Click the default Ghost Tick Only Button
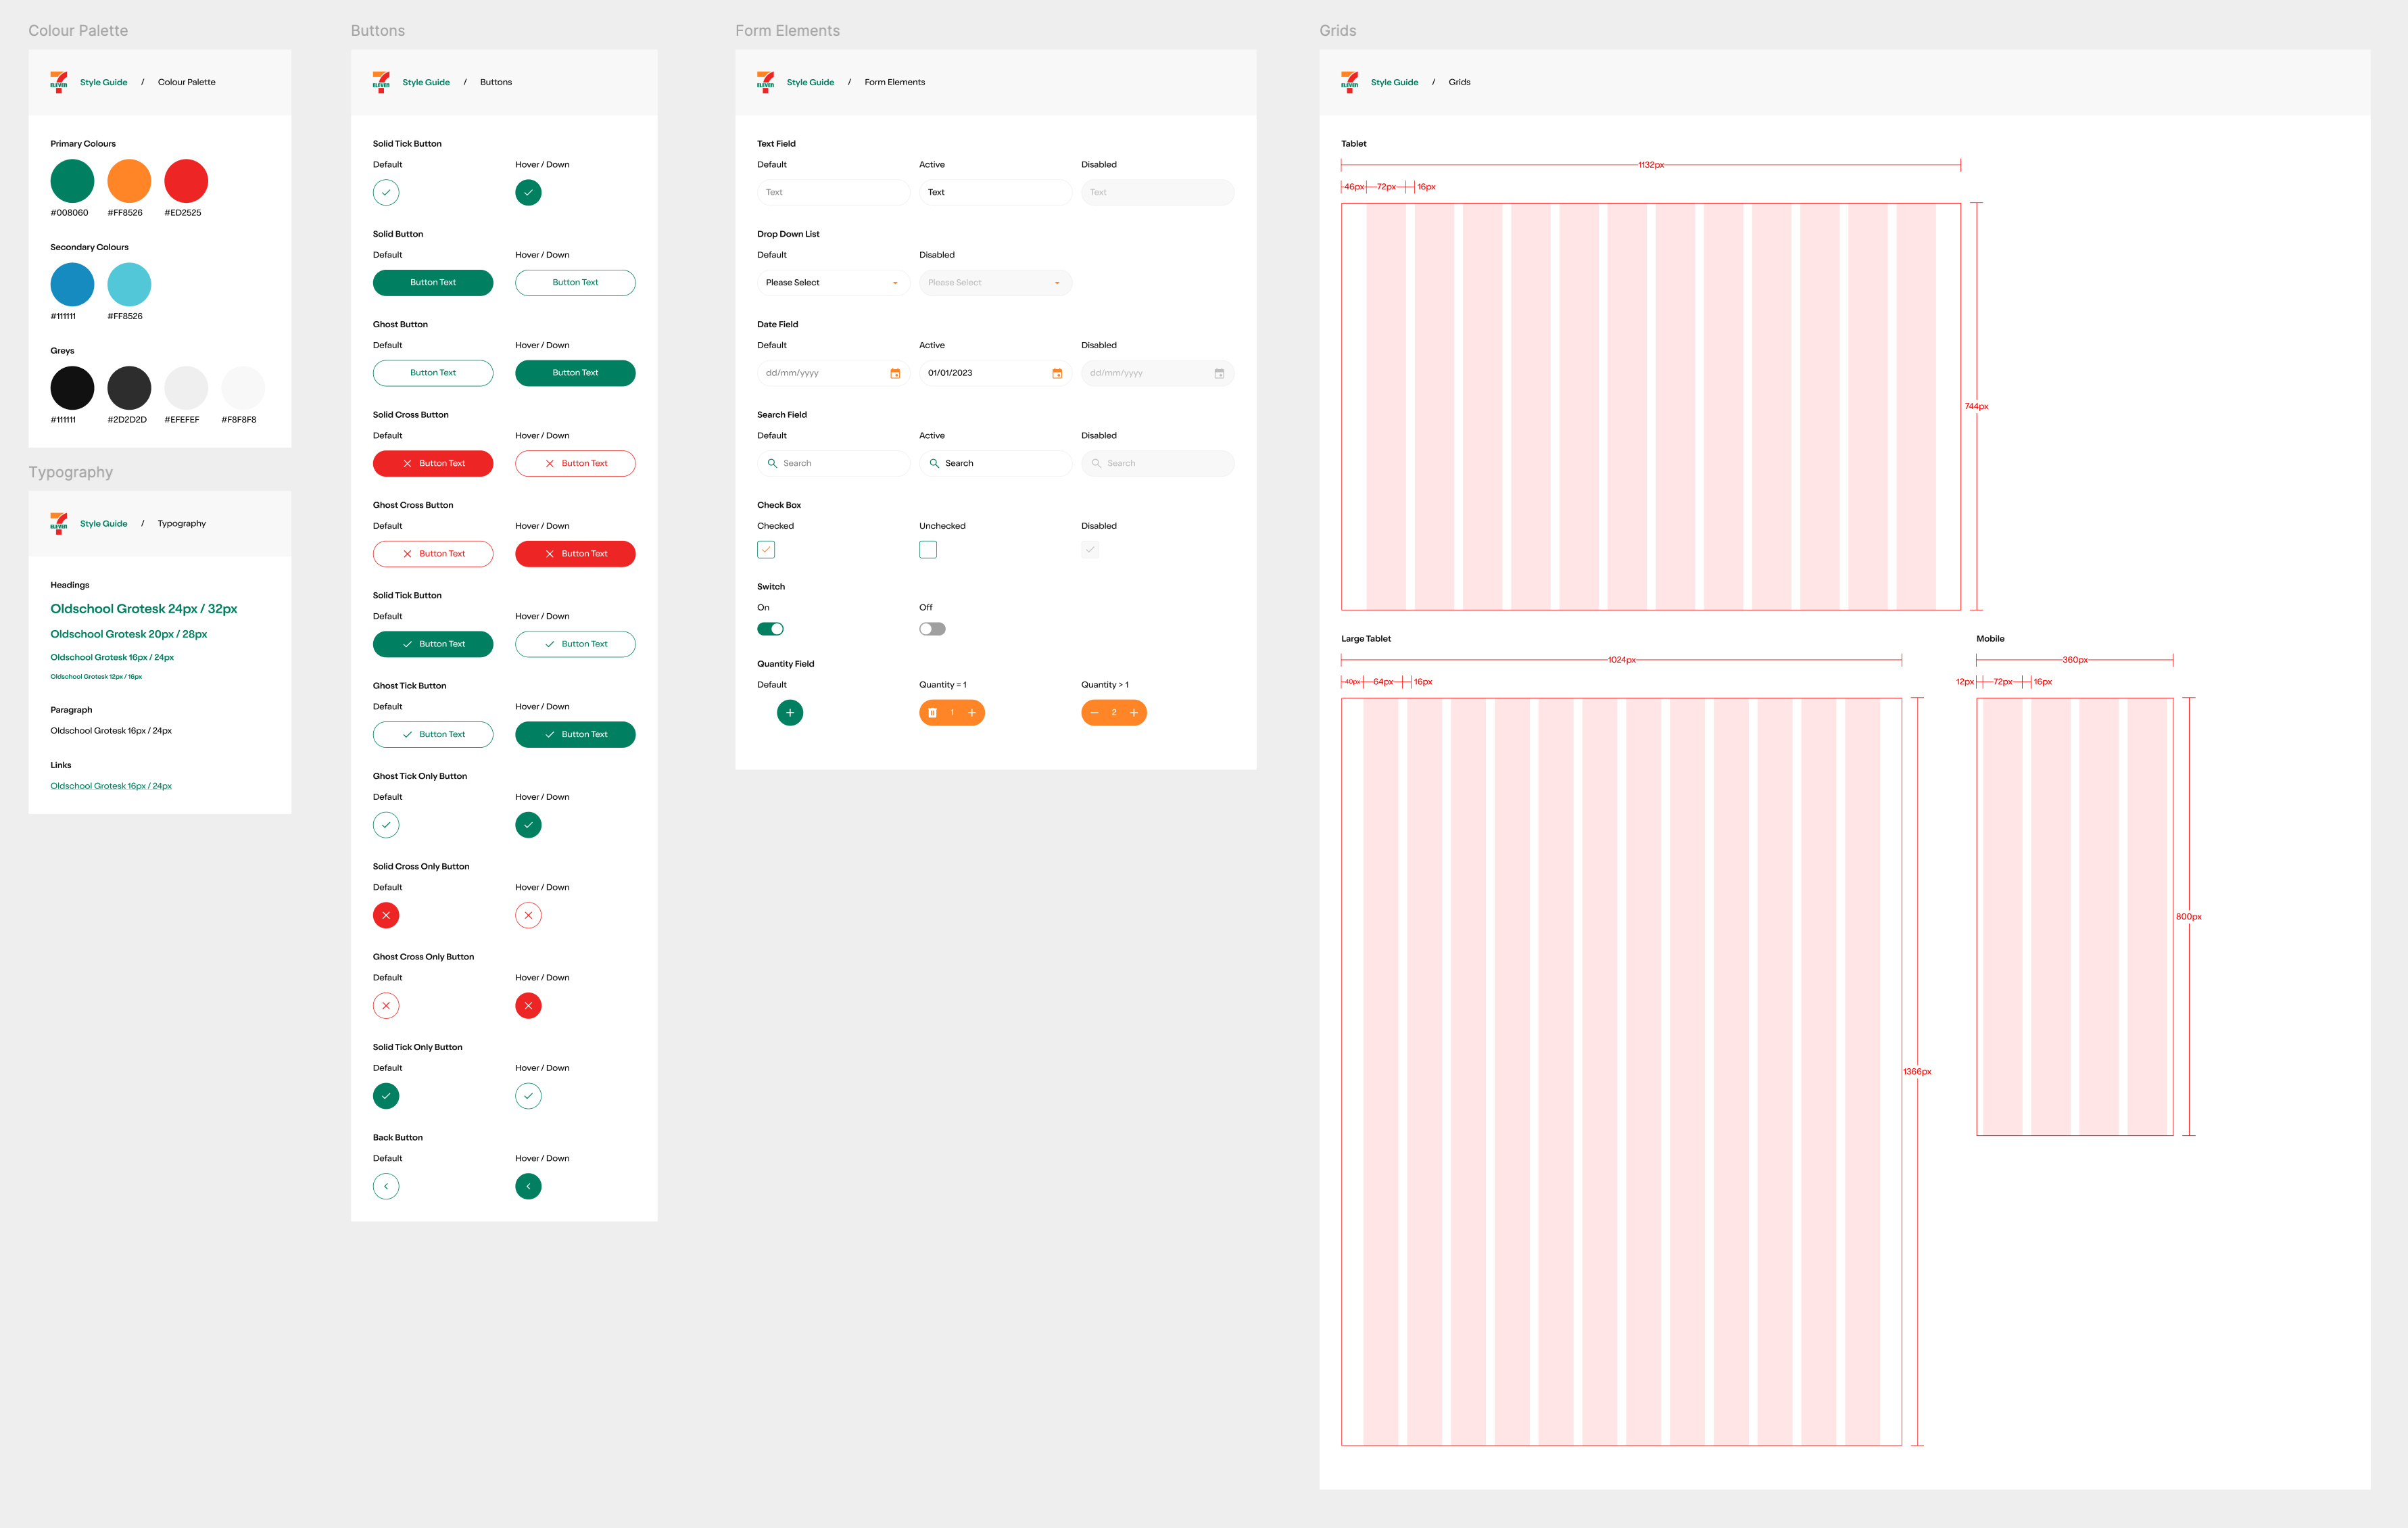Image resolution: width=2408 pixels, height=1528 pixels. pyautogui.click(x=386, y=825)
